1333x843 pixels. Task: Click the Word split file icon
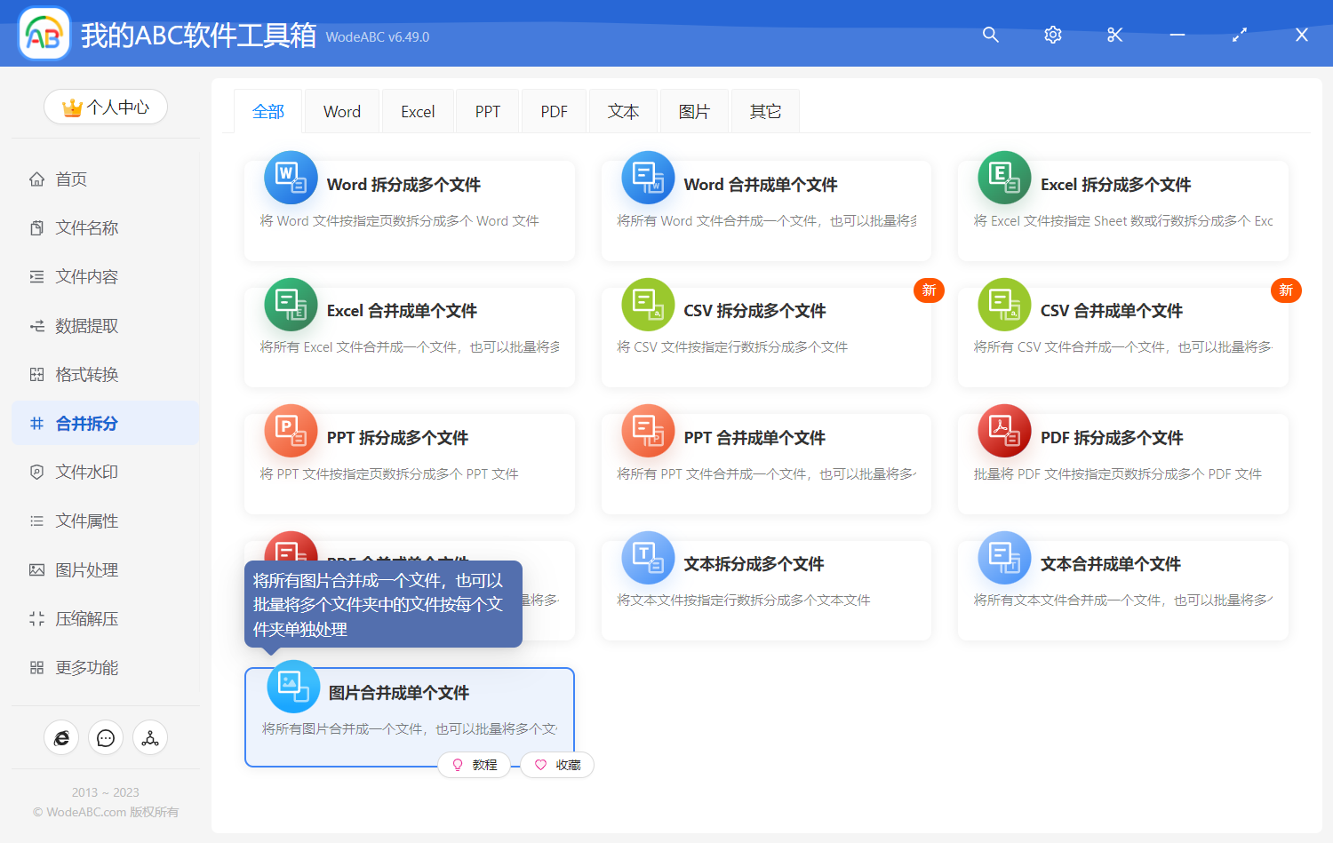[291, 178]
